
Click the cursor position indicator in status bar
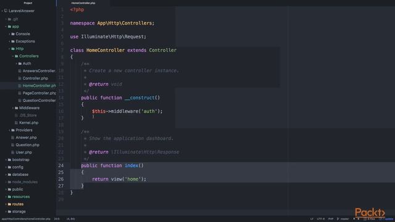pos(57,219)
